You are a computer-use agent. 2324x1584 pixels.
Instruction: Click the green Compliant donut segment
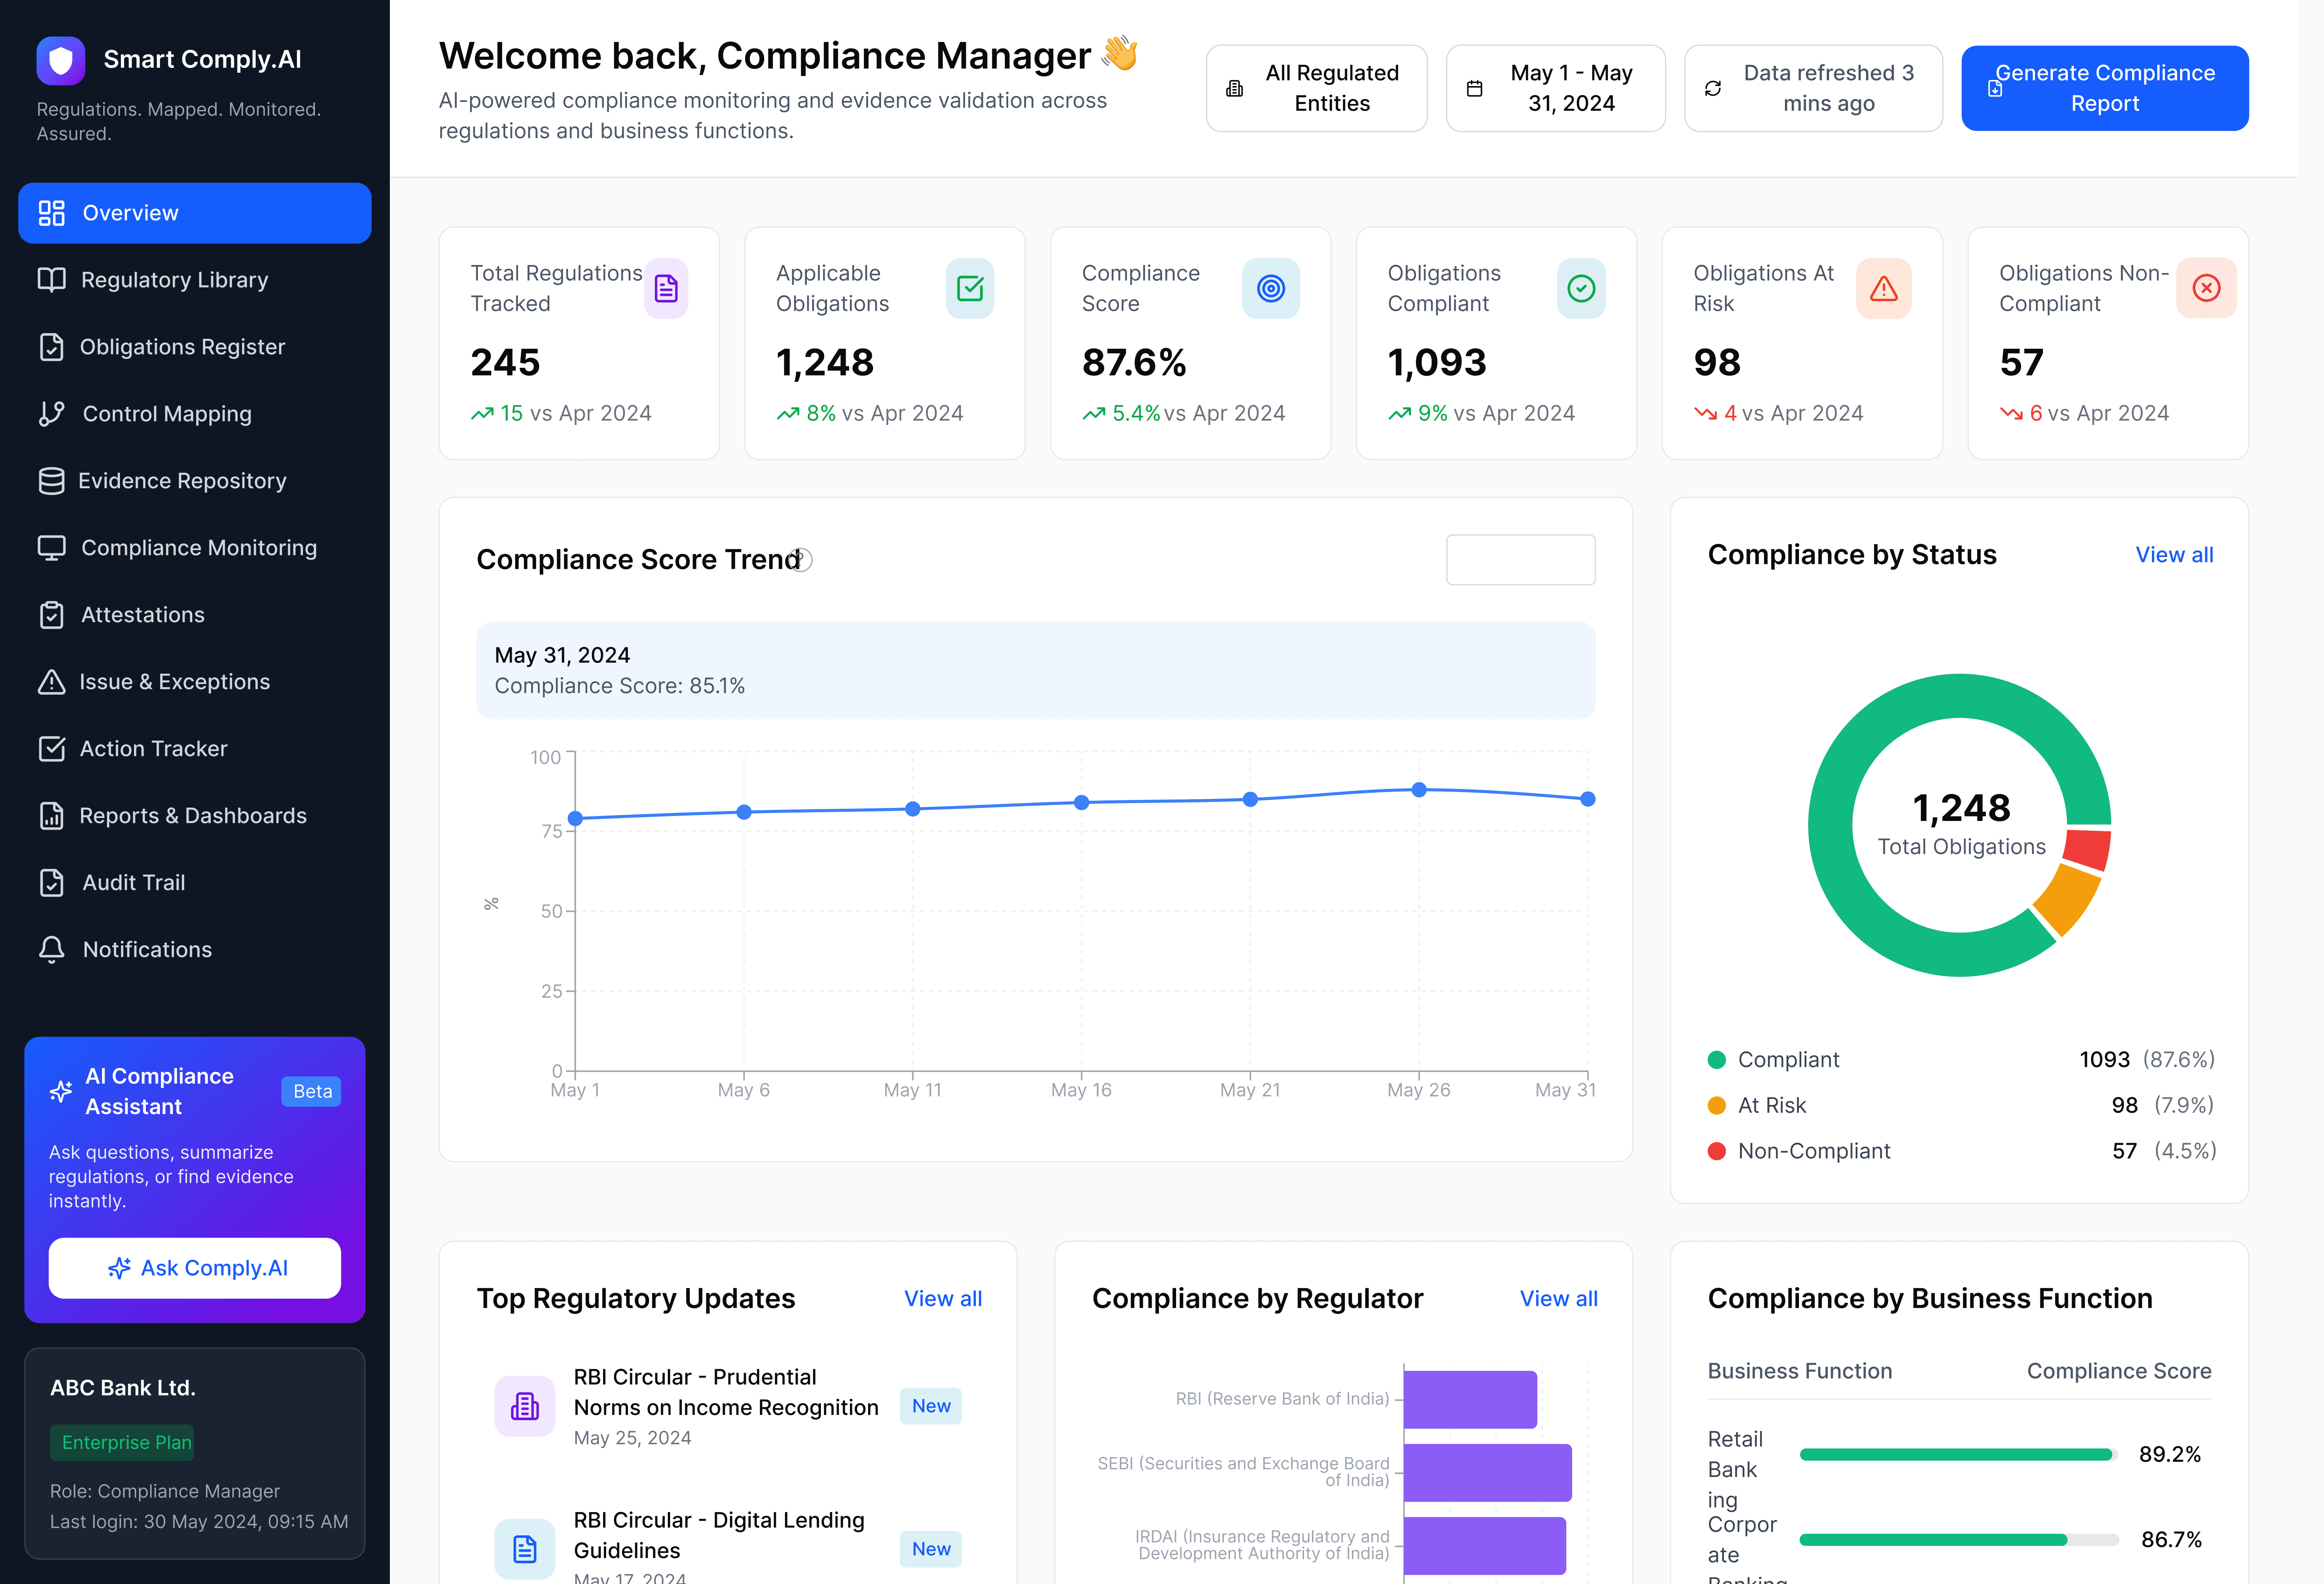click(1830, 826)
